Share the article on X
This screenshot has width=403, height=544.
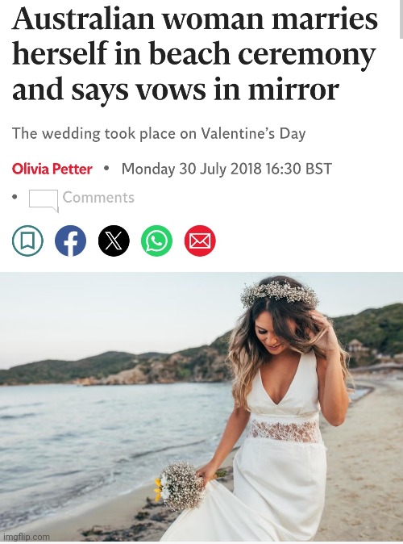click(114, 241)
